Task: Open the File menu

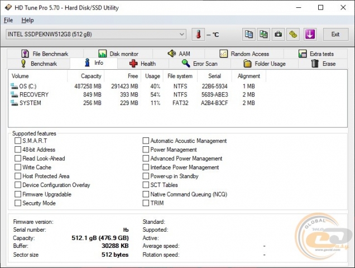Action: 8,20
